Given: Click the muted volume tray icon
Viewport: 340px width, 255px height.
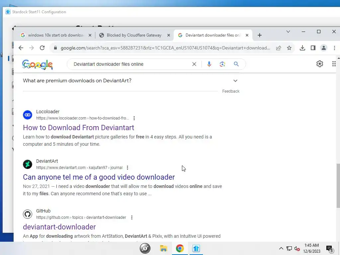Looking at the screenshot, I should 297,248.
